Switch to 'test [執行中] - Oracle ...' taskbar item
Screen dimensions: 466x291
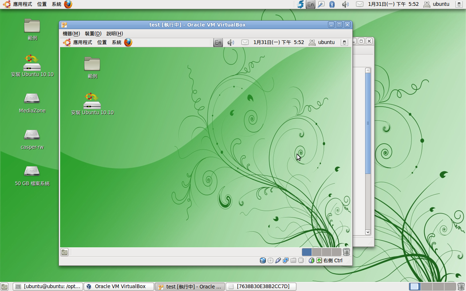tap(190, 287)
